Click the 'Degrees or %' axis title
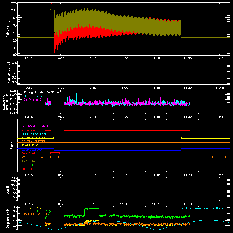Image resolution: width=233 pixels, height=233 pixels. pos(8,218)
